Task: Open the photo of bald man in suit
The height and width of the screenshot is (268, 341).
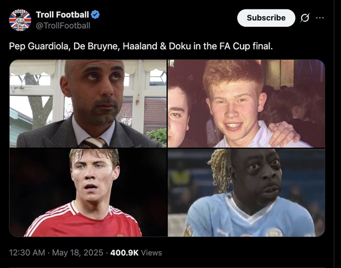Action: 88,103
